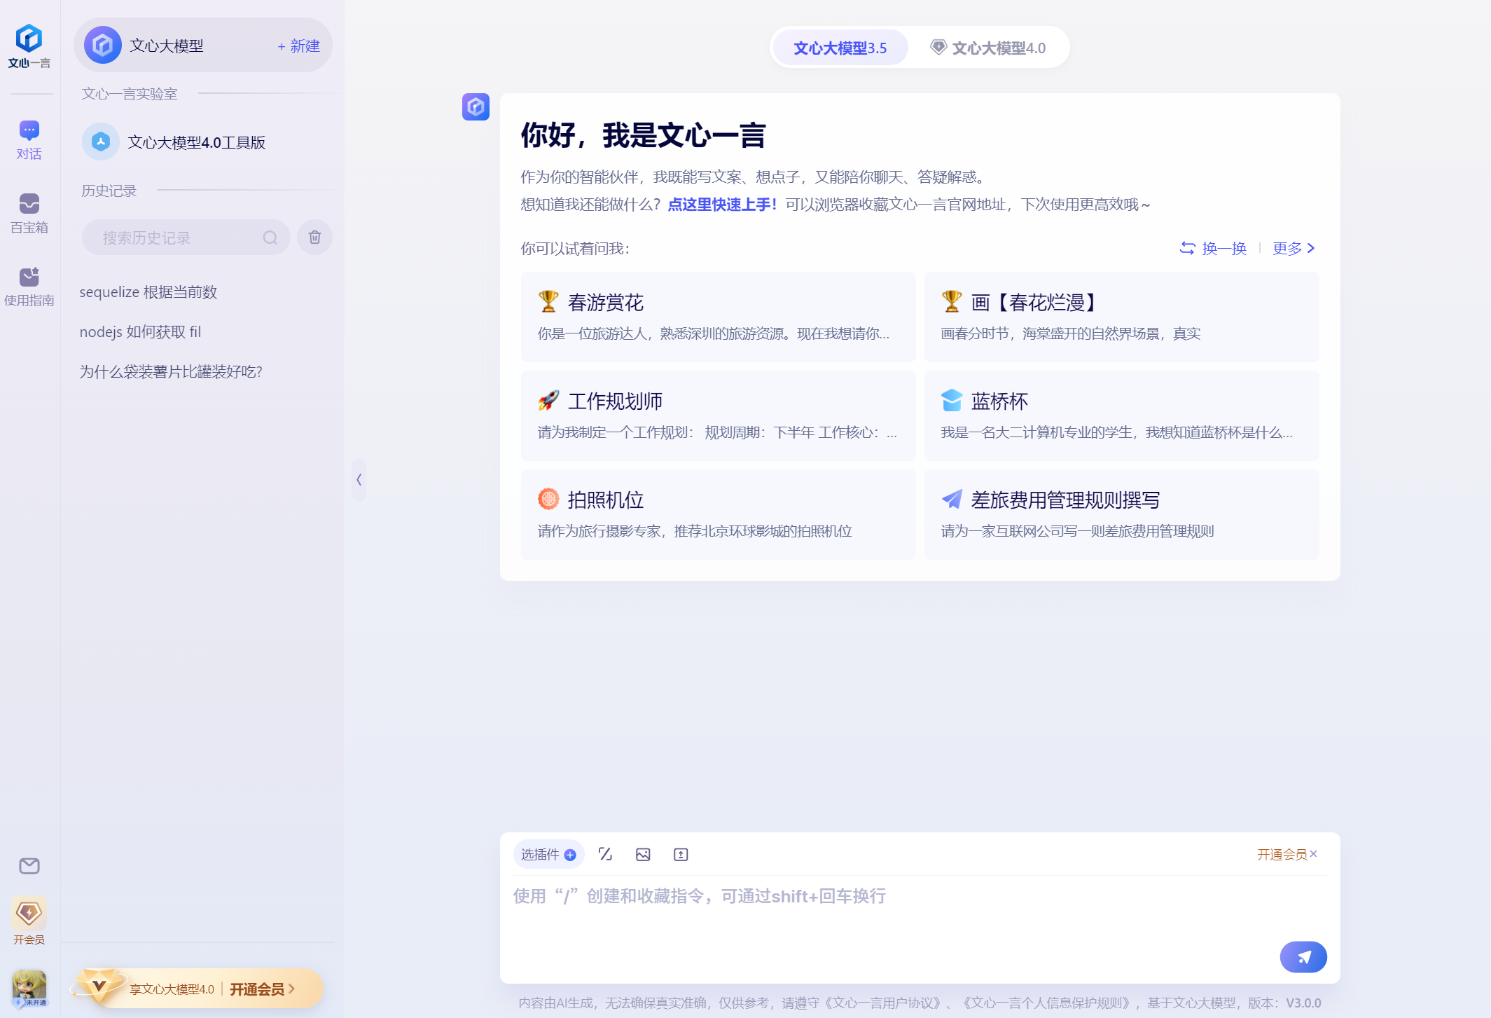Open the 选插件 plugin selector
Viewport: 1491px width, 1018px height.
pos(548,855)
